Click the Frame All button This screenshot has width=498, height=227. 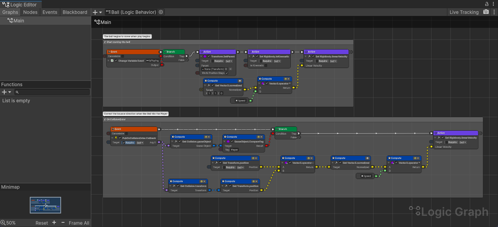click(x=79, y=223)
